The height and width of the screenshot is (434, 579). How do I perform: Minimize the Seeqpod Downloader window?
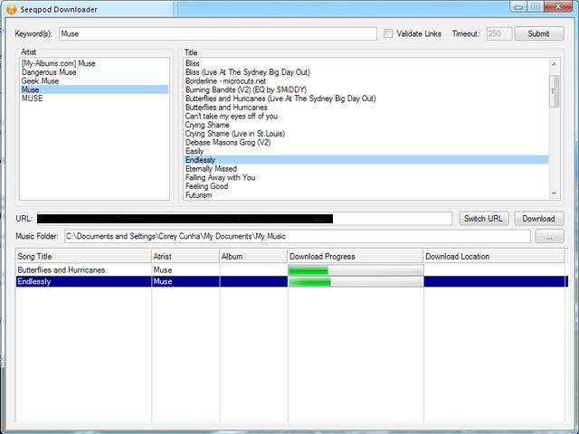518,6
